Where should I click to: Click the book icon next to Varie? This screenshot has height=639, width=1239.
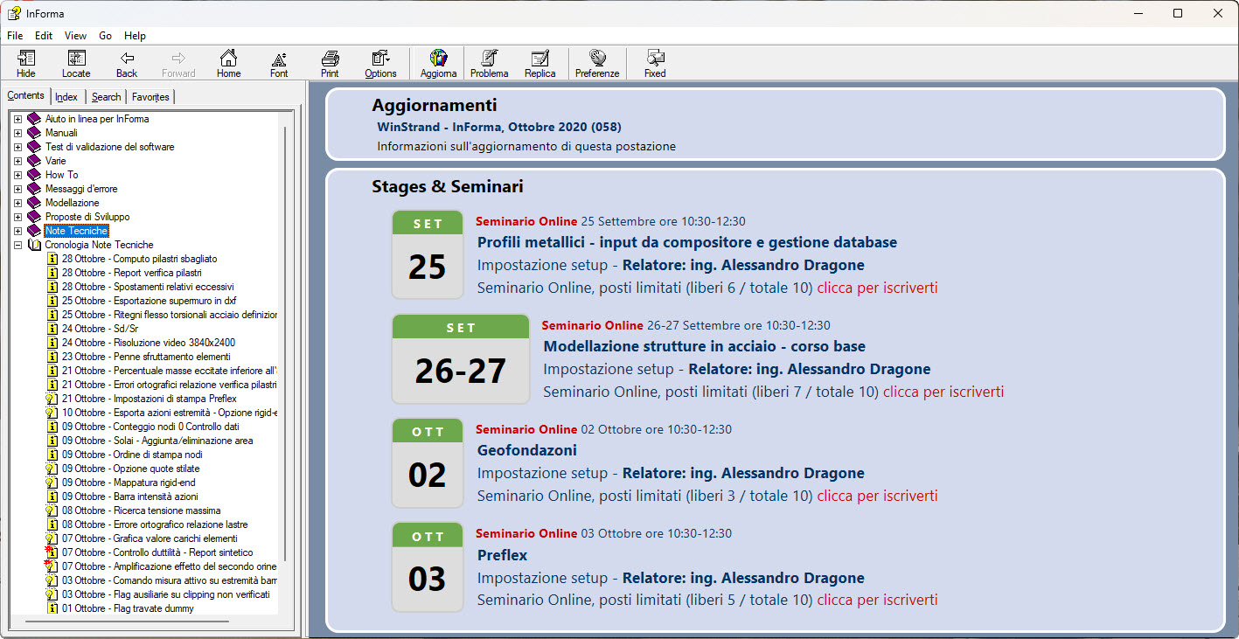coord(34,161)
